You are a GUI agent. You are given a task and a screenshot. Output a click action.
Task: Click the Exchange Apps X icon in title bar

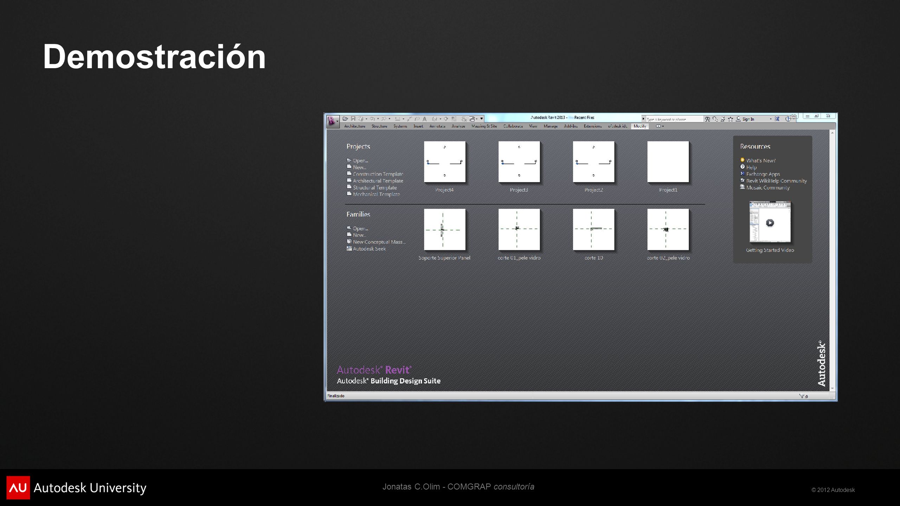(x=777, y=119)
